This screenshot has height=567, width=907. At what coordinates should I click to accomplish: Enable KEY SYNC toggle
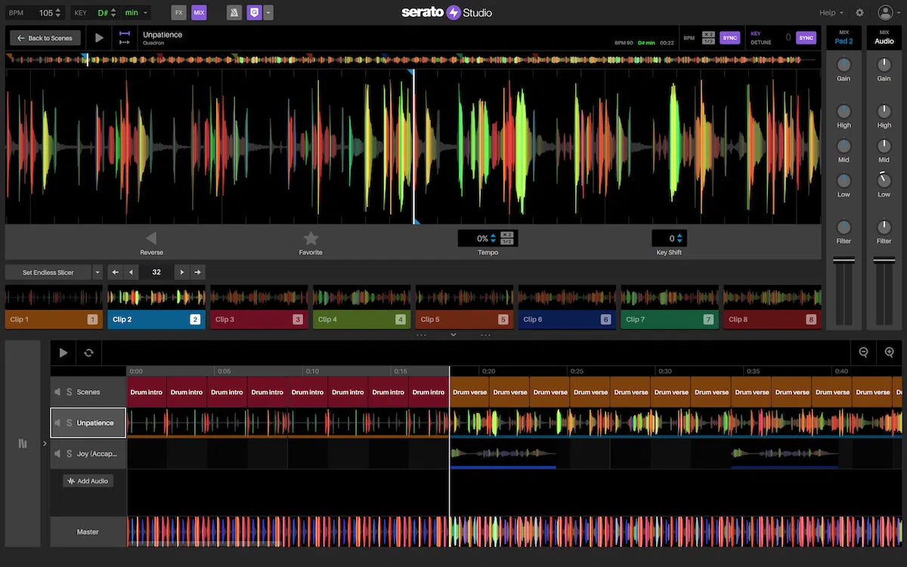[805, 37]
